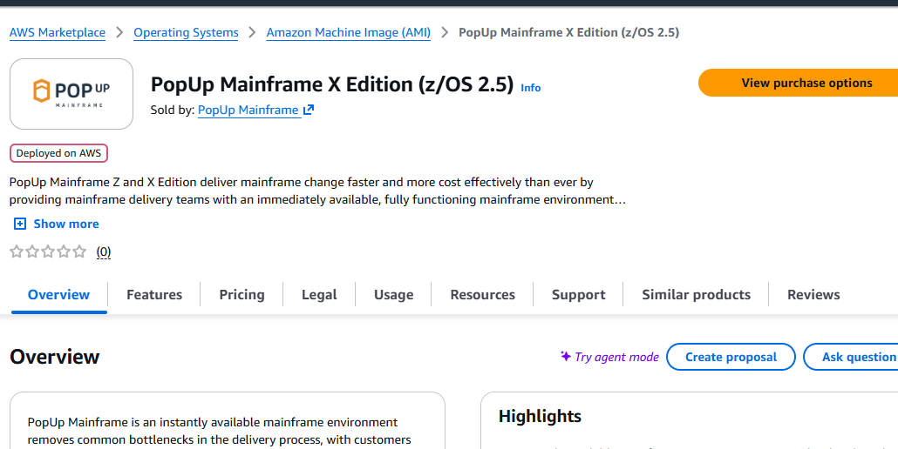
Task: Click the Deployed on AWS badge
Action: click(x=58, y=153)
